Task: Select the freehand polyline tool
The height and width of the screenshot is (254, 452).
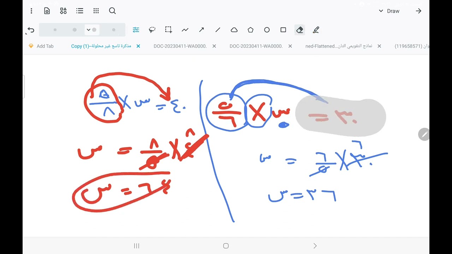Action: [x=185, y=30]
